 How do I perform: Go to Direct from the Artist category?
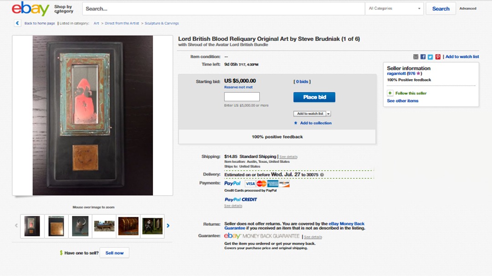(x=122, y=23)
